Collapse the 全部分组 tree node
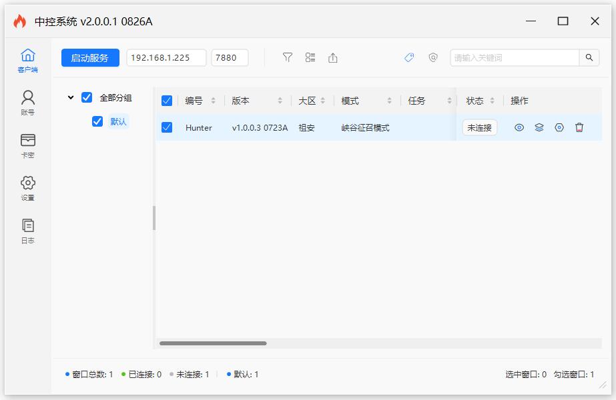The image size is (616, 400). (72, 97)
